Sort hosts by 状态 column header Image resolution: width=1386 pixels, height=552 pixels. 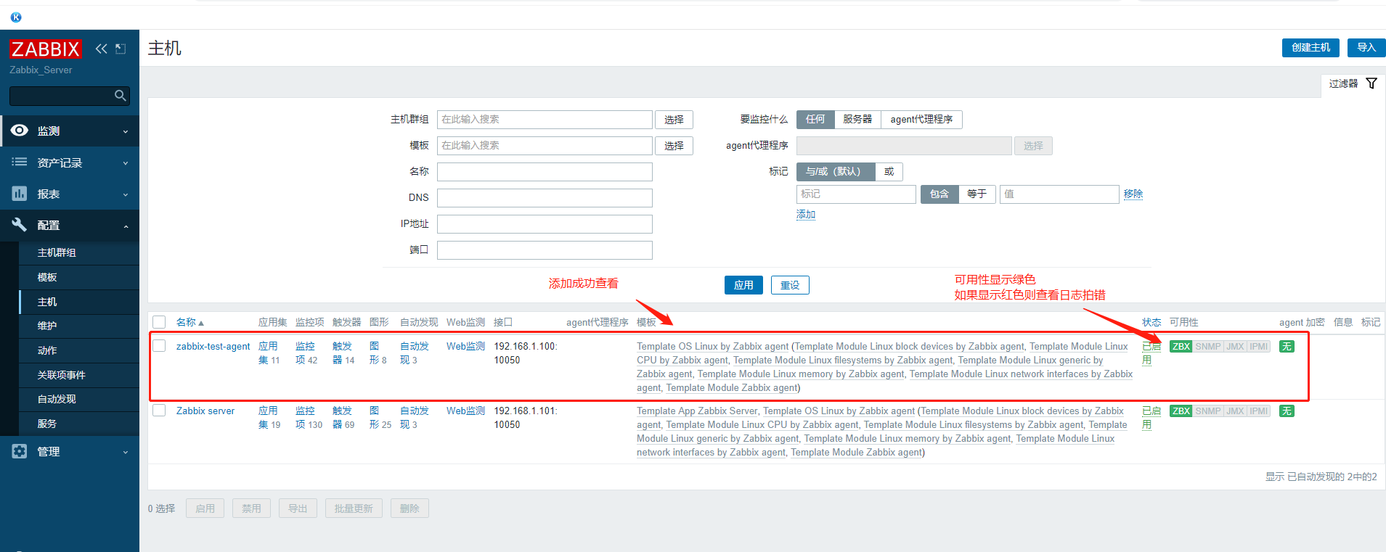click(1151, 322)
